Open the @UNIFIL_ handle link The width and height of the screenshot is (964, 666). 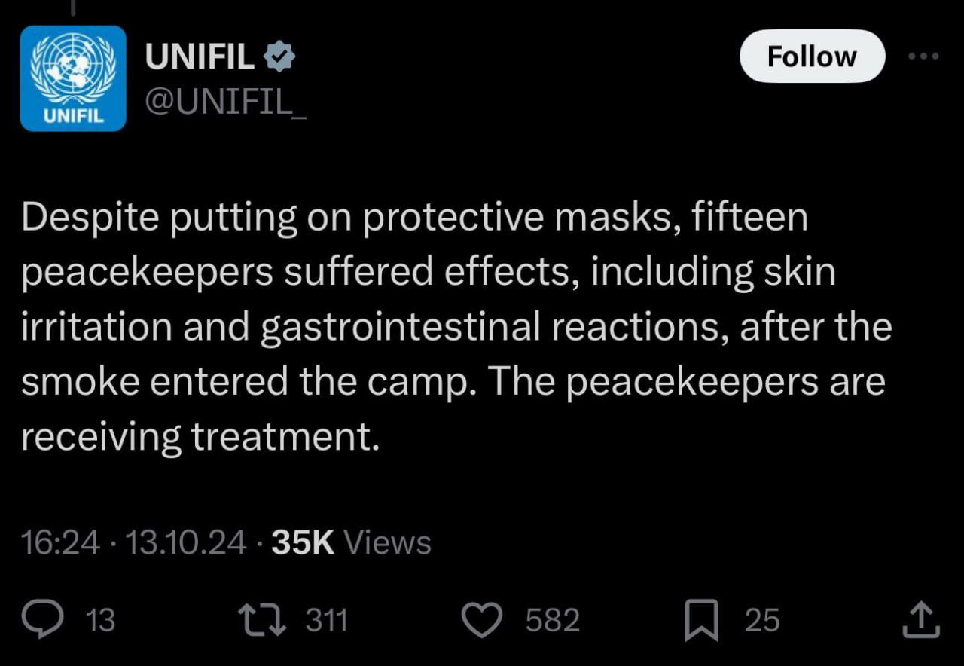[225, 102]
